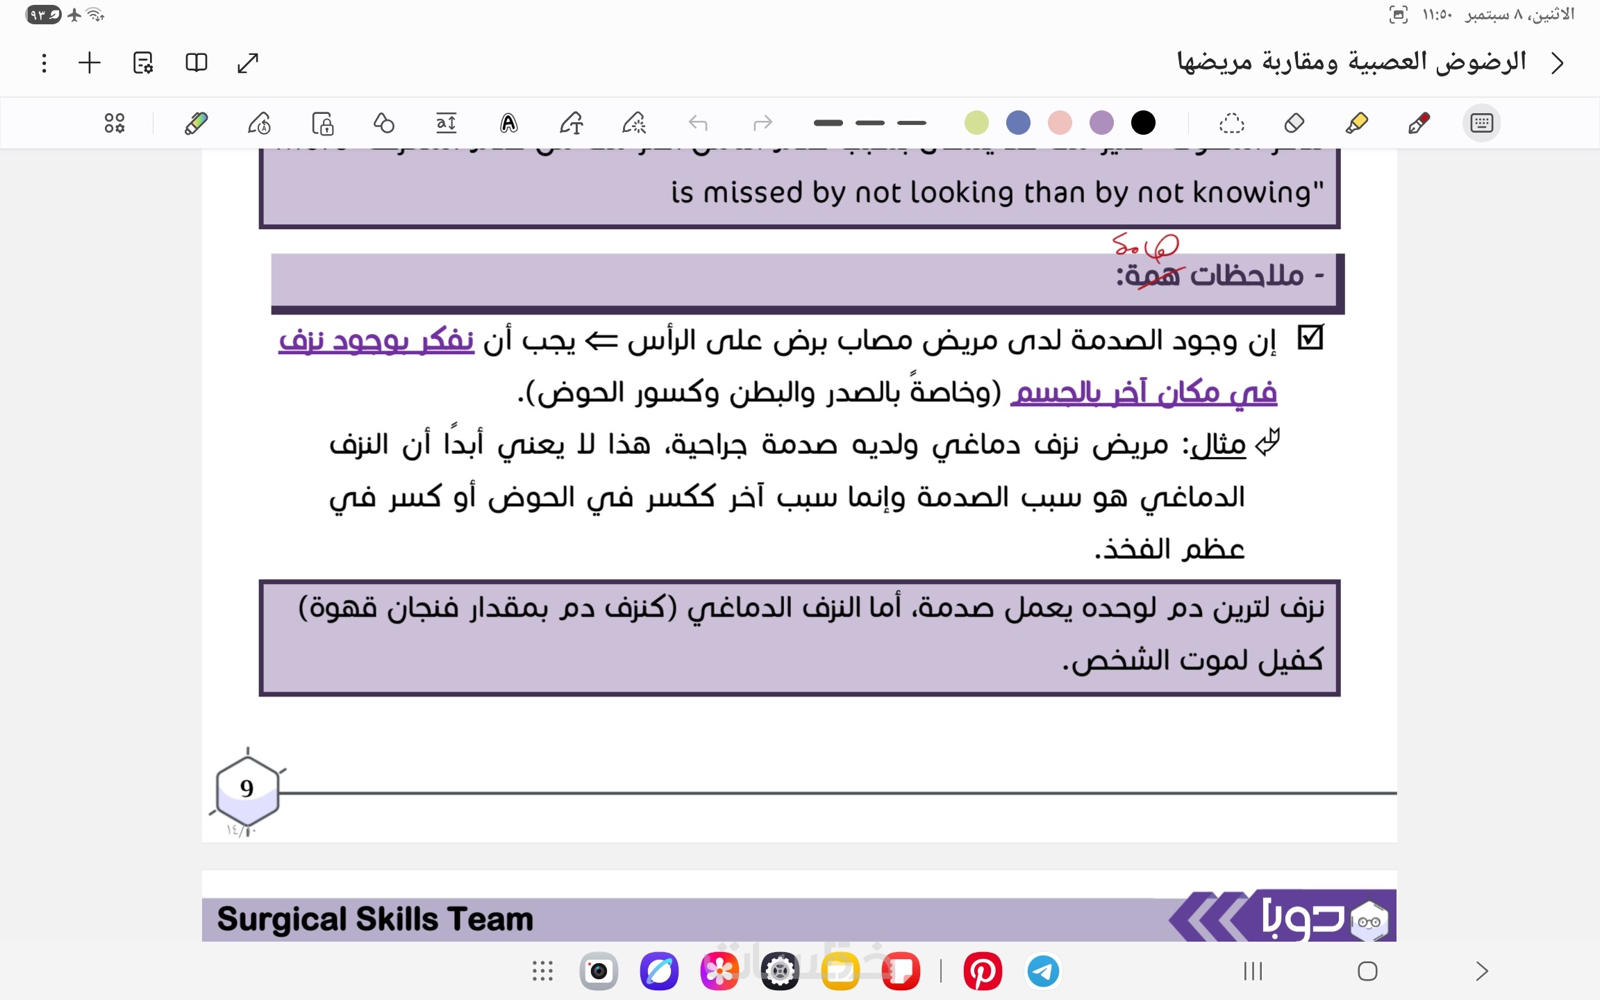The image size is (1600, 1000).
Task: Open the handwriting to text tool
Action: click(571, 124)
